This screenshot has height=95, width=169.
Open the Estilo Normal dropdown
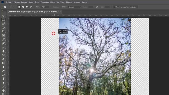[74, 7]
